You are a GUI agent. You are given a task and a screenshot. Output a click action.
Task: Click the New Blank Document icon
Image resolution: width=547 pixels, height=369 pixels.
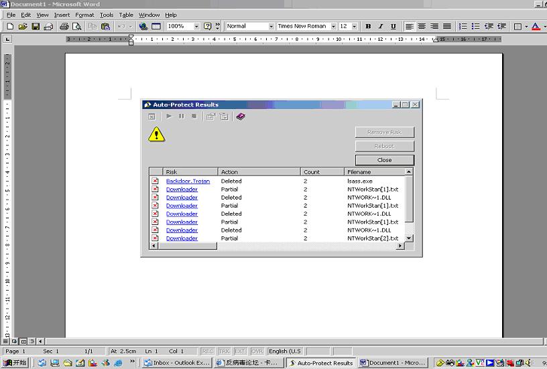(10, 27)
